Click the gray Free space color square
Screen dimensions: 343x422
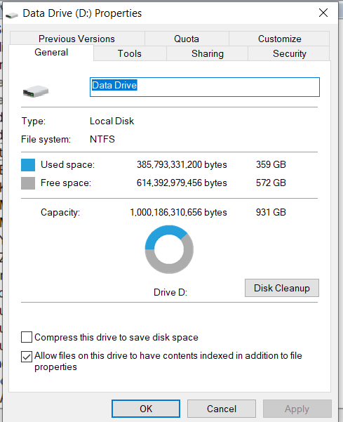(28, 183)
